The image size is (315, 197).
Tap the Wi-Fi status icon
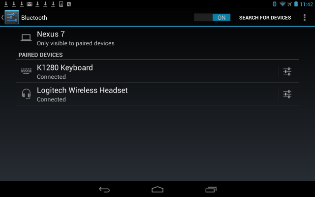click(283, 4)
